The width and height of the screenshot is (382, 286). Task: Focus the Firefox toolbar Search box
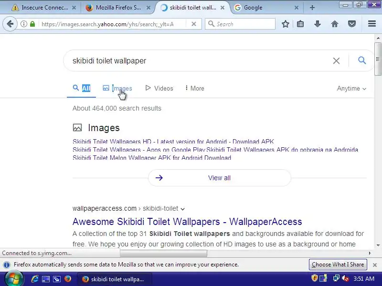coord(240,24)
